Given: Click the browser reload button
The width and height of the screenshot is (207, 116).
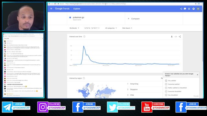Looking at the screenshot, I should click(55, 4).
